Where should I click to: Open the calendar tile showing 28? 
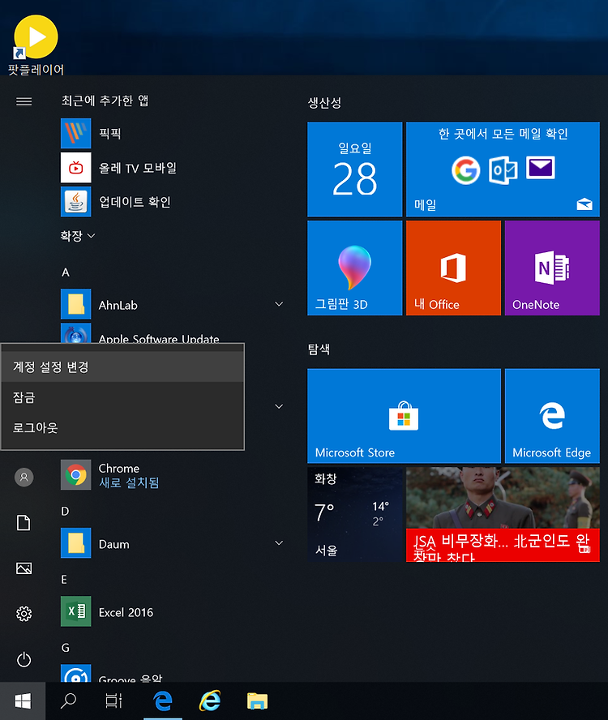(x=354, y=169)
